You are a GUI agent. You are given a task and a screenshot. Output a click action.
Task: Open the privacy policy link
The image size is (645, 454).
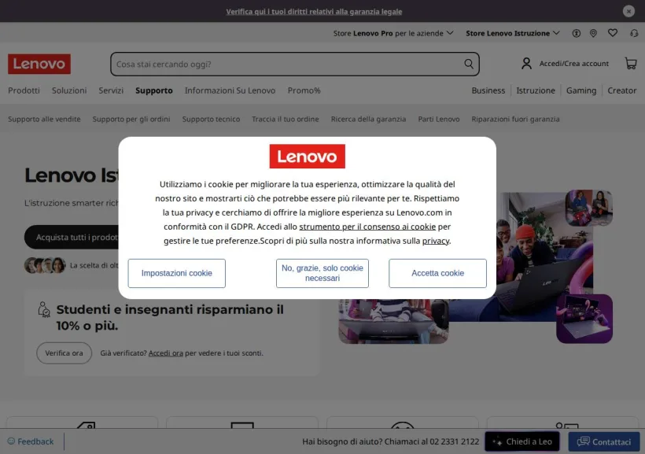pyautogui.click(x=436, y=241)
